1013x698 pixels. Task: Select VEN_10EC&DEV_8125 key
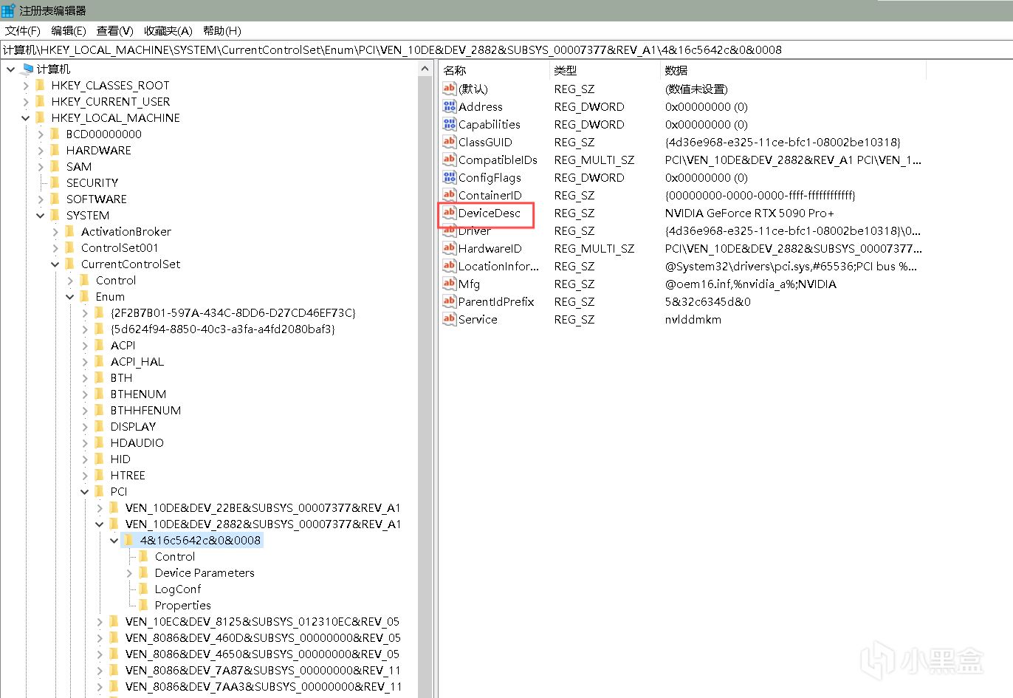(x=262, y=621)
